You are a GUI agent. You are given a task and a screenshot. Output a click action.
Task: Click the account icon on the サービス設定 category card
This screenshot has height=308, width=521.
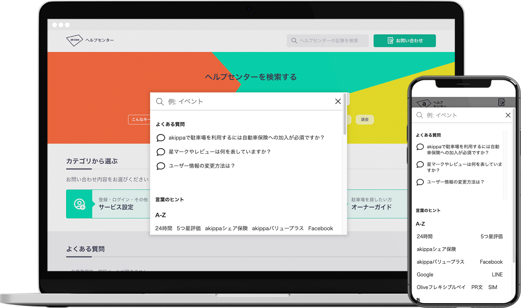point(79,204)
